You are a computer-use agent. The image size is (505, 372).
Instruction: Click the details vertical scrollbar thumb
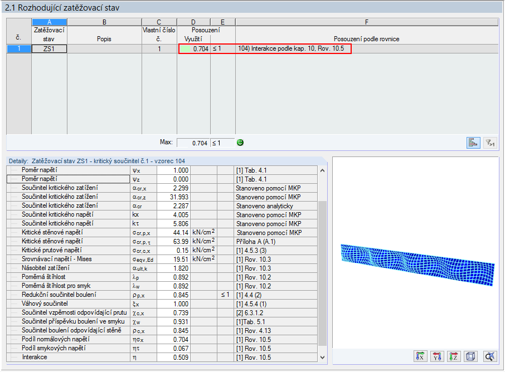click(x=322, y=273)
